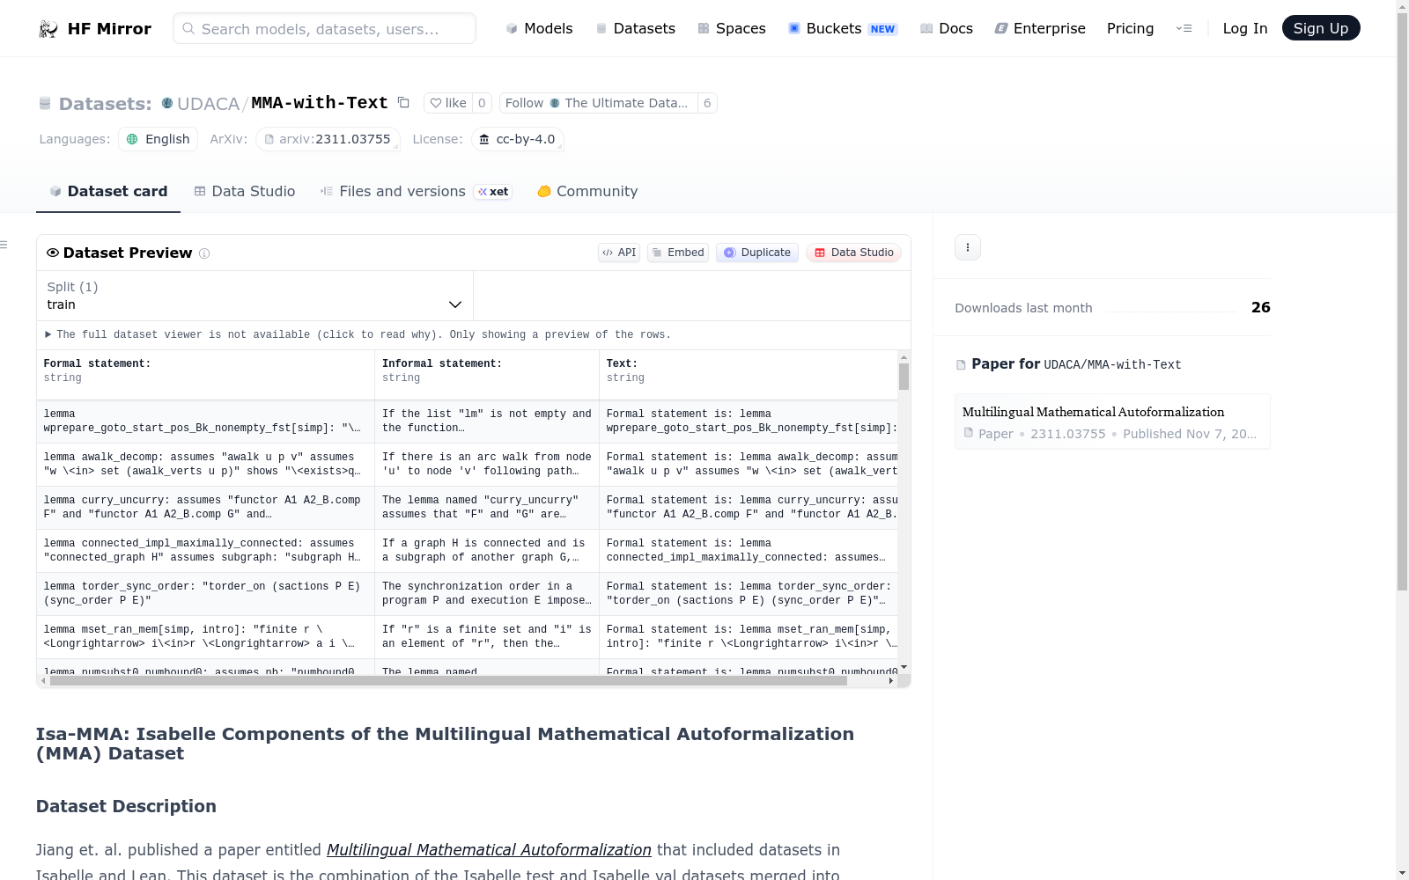
Task: Open the Datasets nav item
Action: click(635, 28)
